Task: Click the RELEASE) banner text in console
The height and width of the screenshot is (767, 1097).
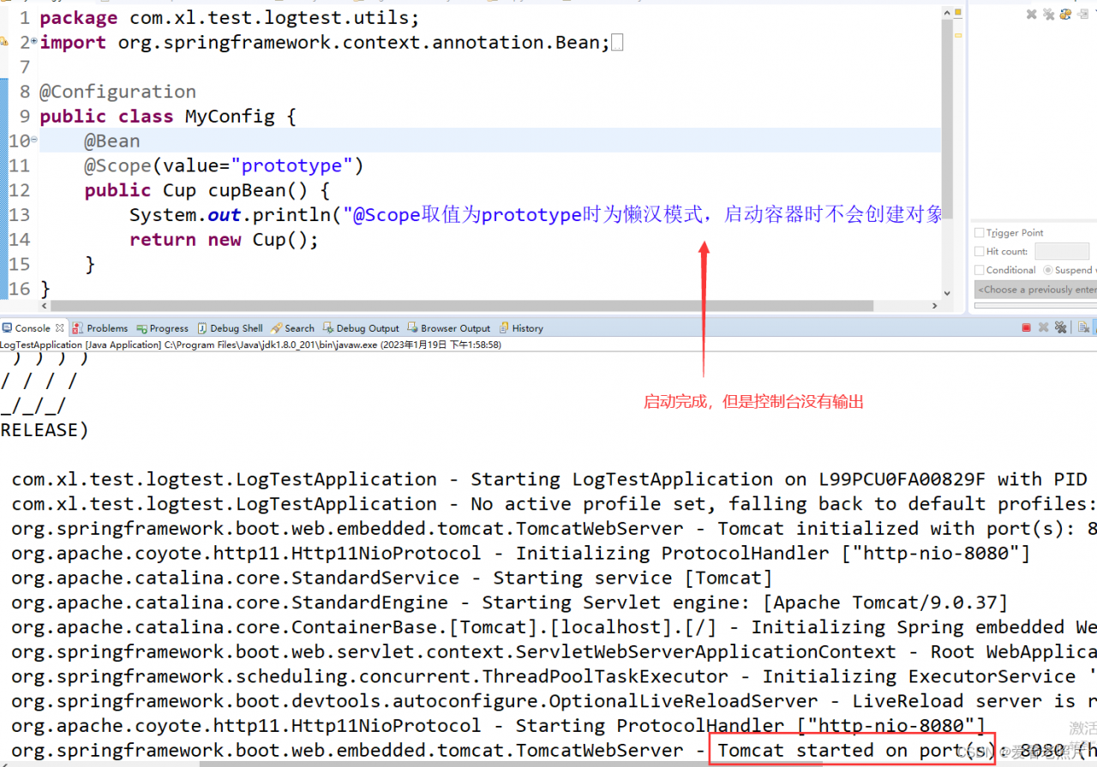Action: [x=45, y=430]
